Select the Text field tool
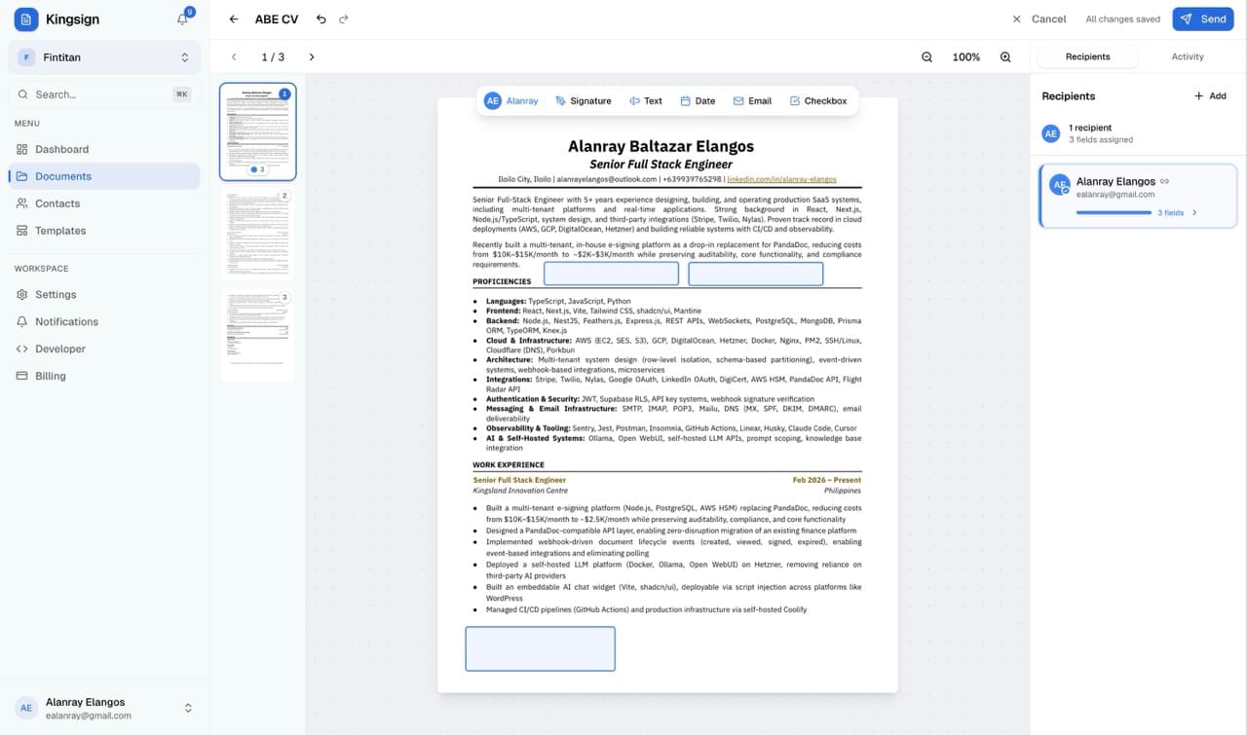This screenshot has width=1247, height=735. (645, 100)
